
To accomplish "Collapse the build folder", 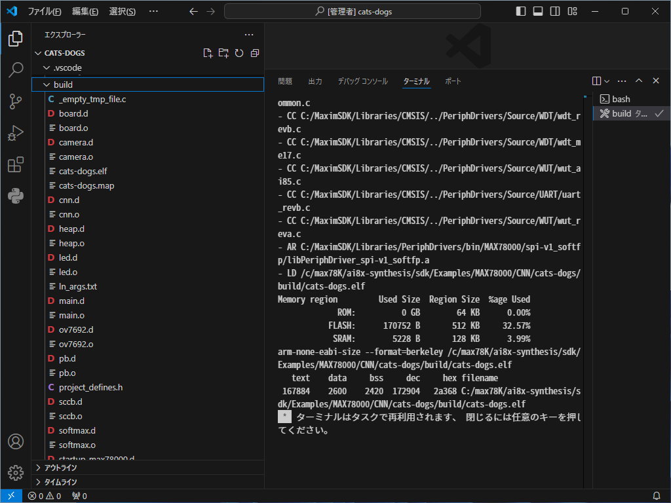I will point(63,84).
